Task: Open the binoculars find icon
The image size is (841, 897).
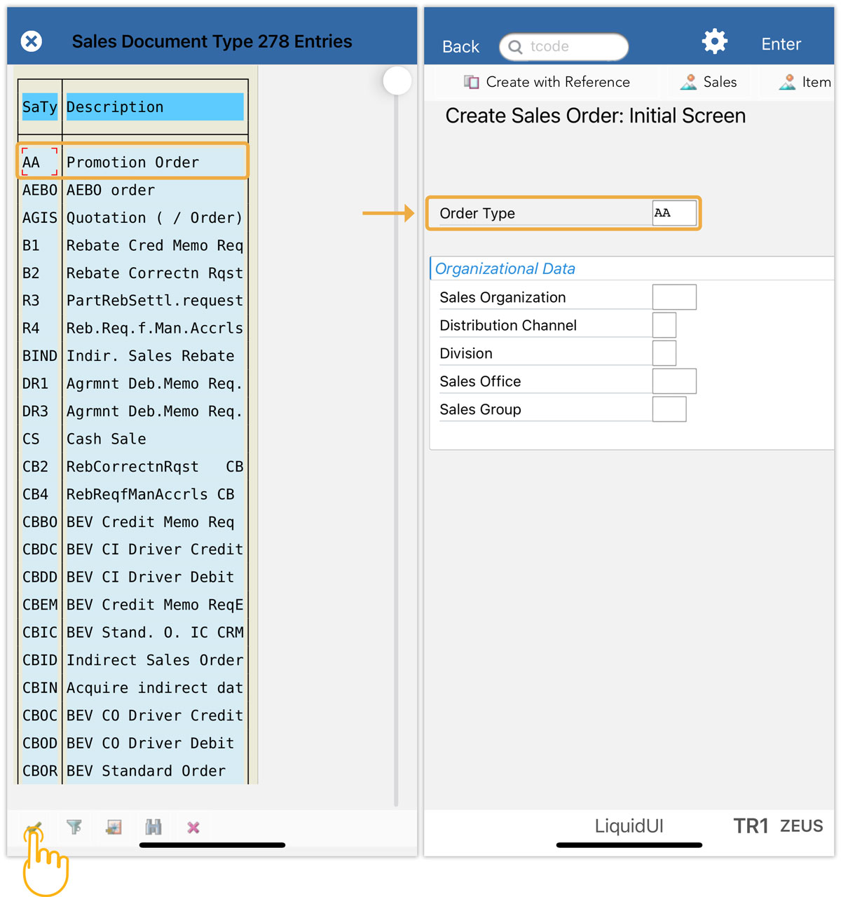Action: (153, 828)
